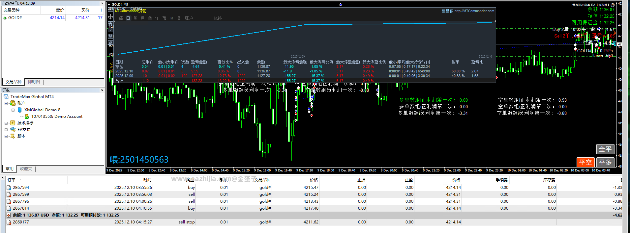Click the restore-window icon on panel sidebar
The image size is (630, 233).
click(x=110, y=42)
